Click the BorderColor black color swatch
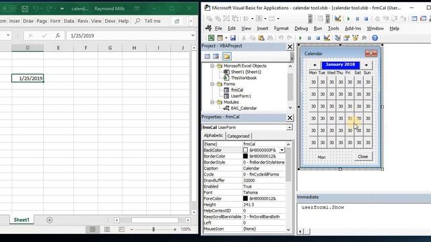This screenshot has height=242, width=431. [x=245, y=156]
